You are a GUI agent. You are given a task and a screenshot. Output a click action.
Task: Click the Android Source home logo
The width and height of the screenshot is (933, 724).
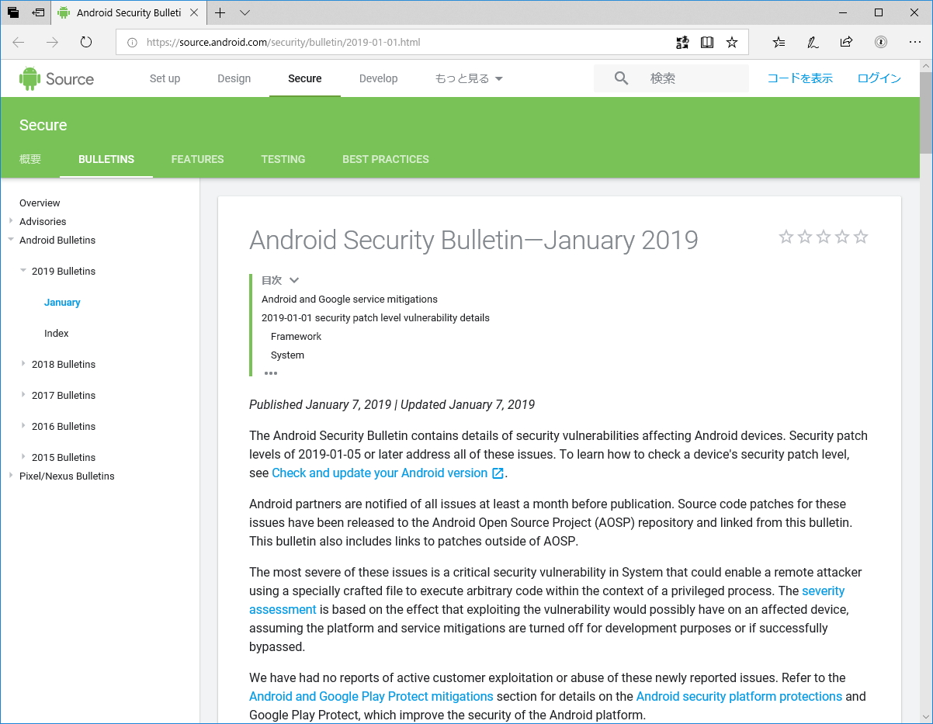click(56, 78)
